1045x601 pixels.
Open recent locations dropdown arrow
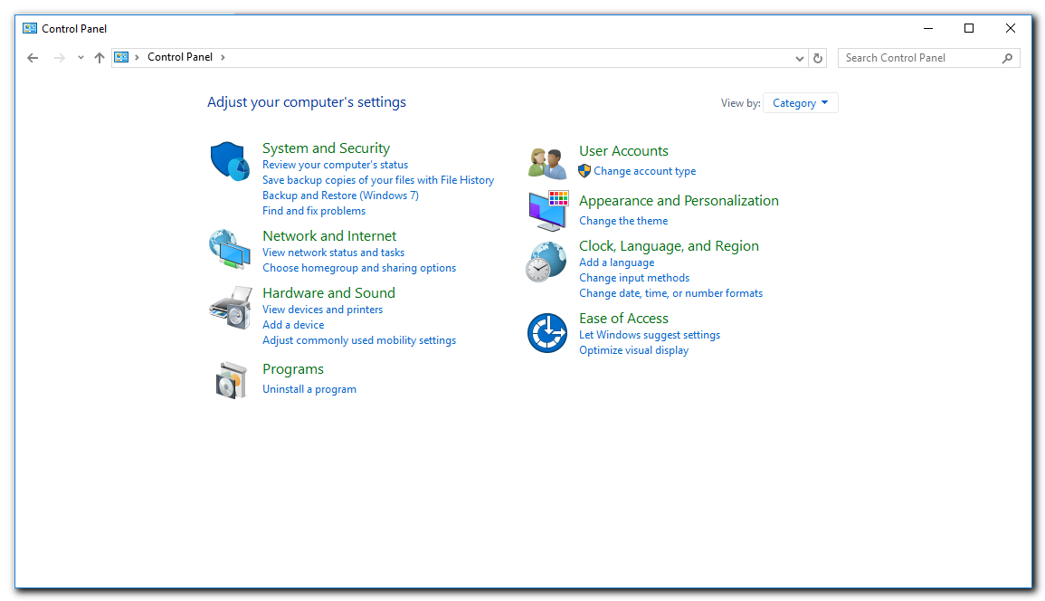(81, 58)
